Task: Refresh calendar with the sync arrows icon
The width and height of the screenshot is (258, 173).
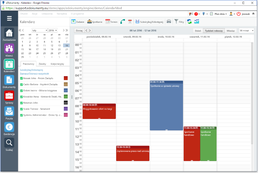Action: click(x=189, y=22)
